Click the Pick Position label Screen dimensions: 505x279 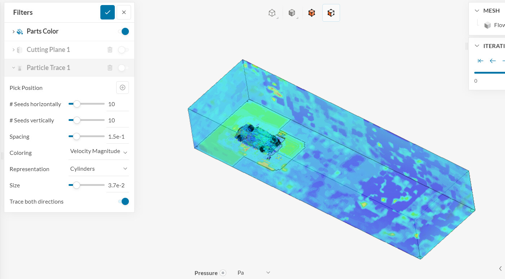coord(26,88)
